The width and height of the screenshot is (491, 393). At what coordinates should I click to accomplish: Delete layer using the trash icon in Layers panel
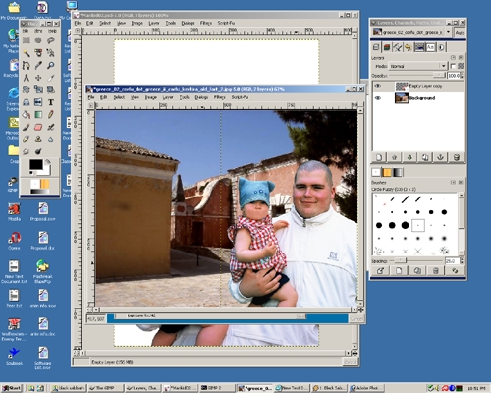coord(457,157)
